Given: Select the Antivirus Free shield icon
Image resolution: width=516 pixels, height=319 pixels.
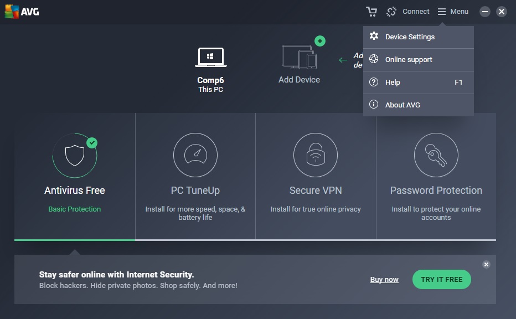Looking at the screenshot, I should click(x=75, y=155).
